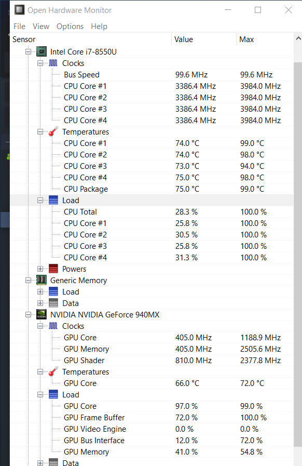Collapse the Intel Core i7-8550U node
This screenshot has width=302, height=466.
(28, 52)
